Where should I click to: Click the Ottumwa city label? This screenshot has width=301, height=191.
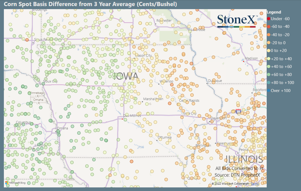165,137
